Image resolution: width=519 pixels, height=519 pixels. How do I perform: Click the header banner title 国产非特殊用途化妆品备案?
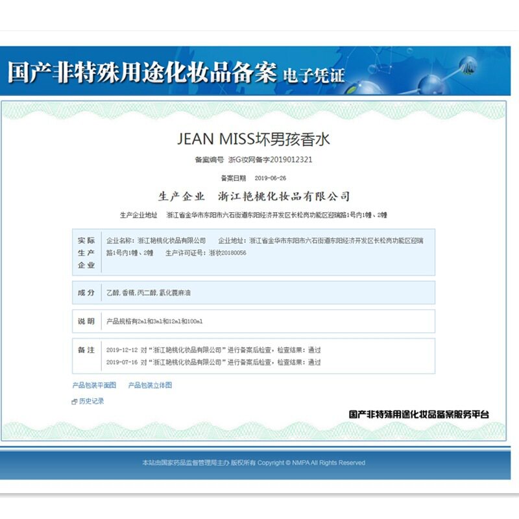[x=142, y=71]
